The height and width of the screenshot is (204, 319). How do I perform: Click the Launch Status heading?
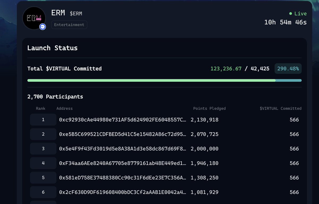click(52, 48)
